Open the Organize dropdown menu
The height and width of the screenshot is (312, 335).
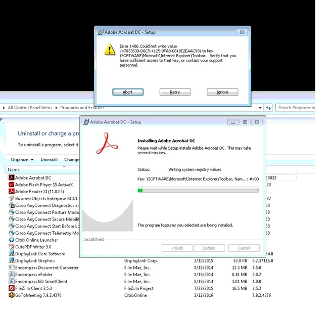click(22, 160)
